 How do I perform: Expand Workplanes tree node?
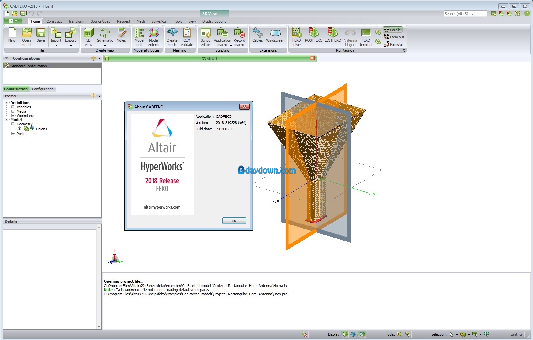point(13,116)
